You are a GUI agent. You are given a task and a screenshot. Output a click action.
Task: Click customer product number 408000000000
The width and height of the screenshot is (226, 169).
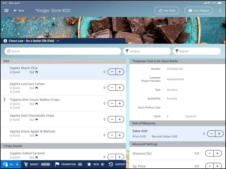pos(175,79)
